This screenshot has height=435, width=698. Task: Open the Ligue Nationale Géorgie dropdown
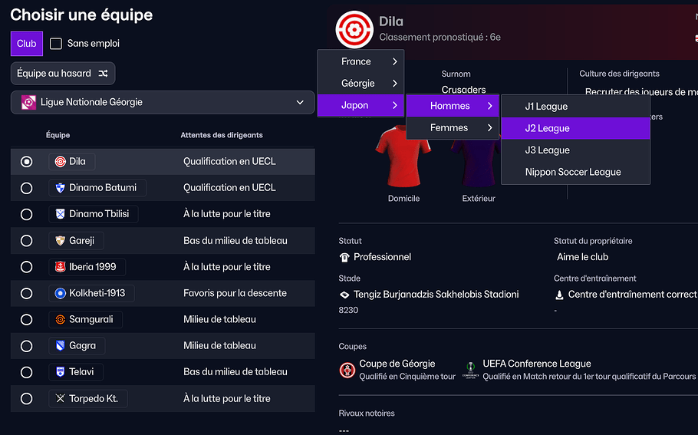coord(163,102)
